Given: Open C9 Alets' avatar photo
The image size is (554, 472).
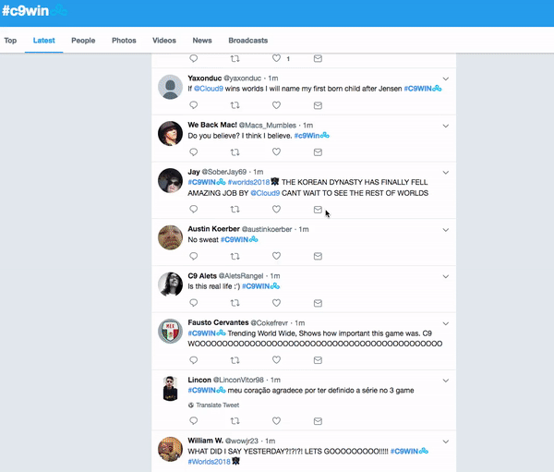Looking at the screenshot, I should pyautogui.click(x=170, y=284).
